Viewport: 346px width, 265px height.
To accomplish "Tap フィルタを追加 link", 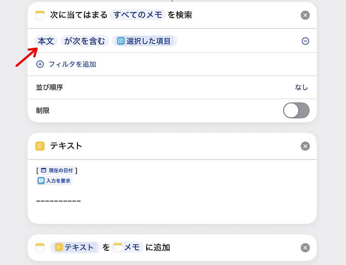I will [x=72, y=64].
